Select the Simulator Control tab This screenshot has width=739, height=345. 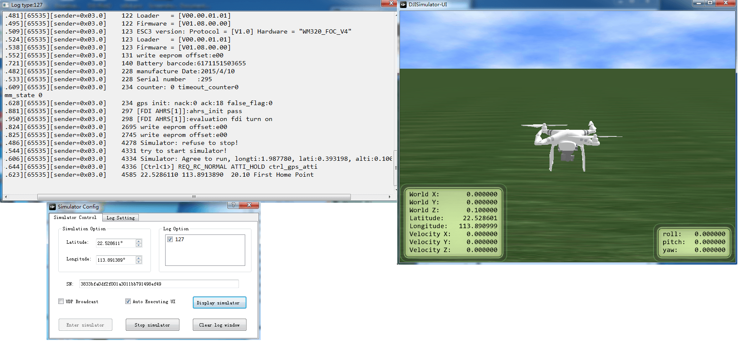75,218
